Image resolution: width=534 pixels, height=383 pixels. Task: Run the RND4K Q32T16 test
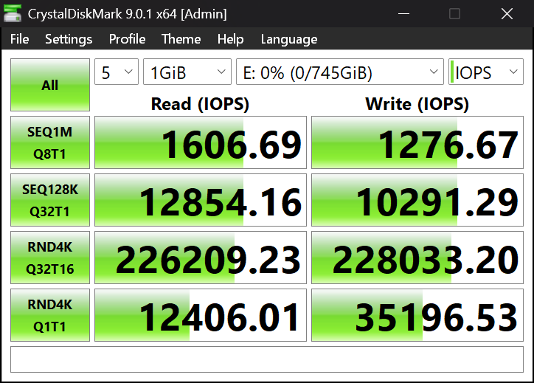click(x=50, y=258)
